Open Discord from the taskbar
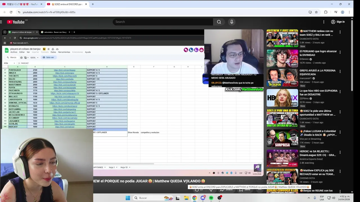The width and height of the screenshot is (360, 202). pos(203,198)
